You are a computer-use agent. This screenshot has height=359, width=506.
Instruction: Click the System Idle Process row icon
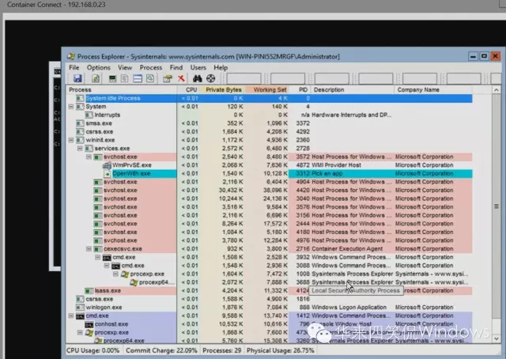(80, 98)
